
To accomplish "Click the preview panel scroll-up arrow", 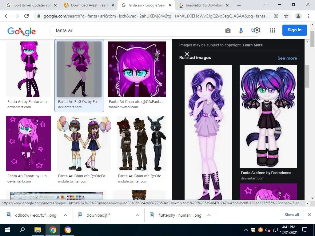I will point(307,42).
